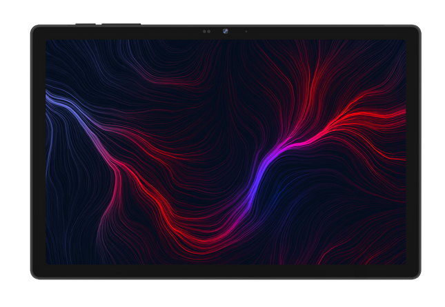This screenshot has width=445, height=307.
Task: Click the light blue stream at left screen edge
Action: coord(55,101)
